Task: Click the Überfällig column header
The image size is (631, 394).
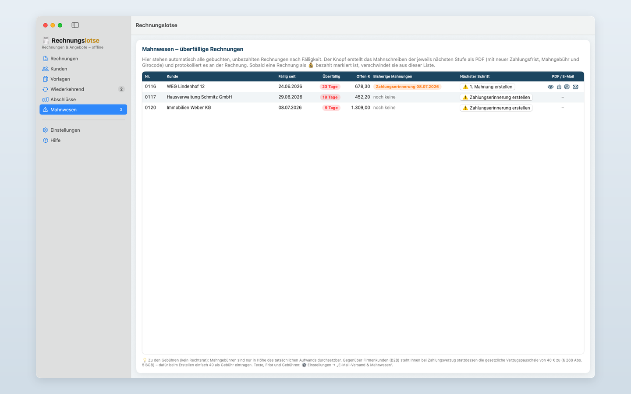Action: (x=331, y=76)
